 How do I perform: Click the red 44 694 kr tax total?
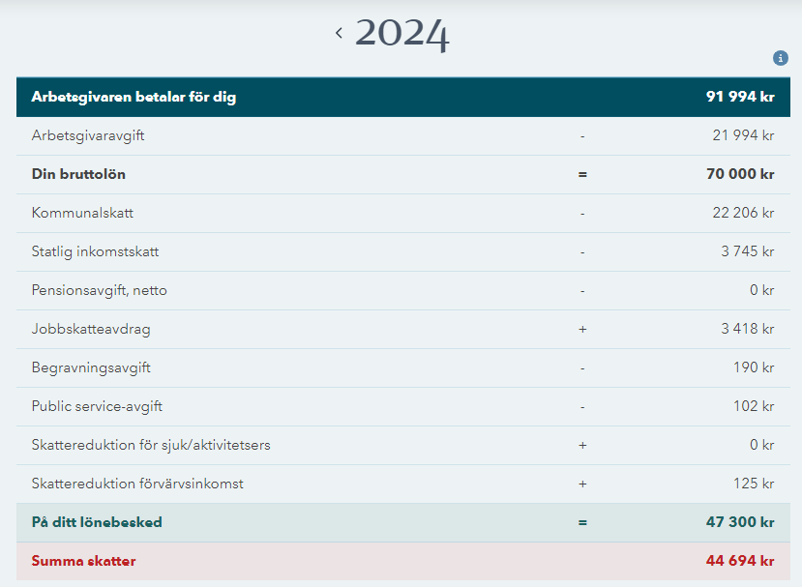[x=740, y=561]
